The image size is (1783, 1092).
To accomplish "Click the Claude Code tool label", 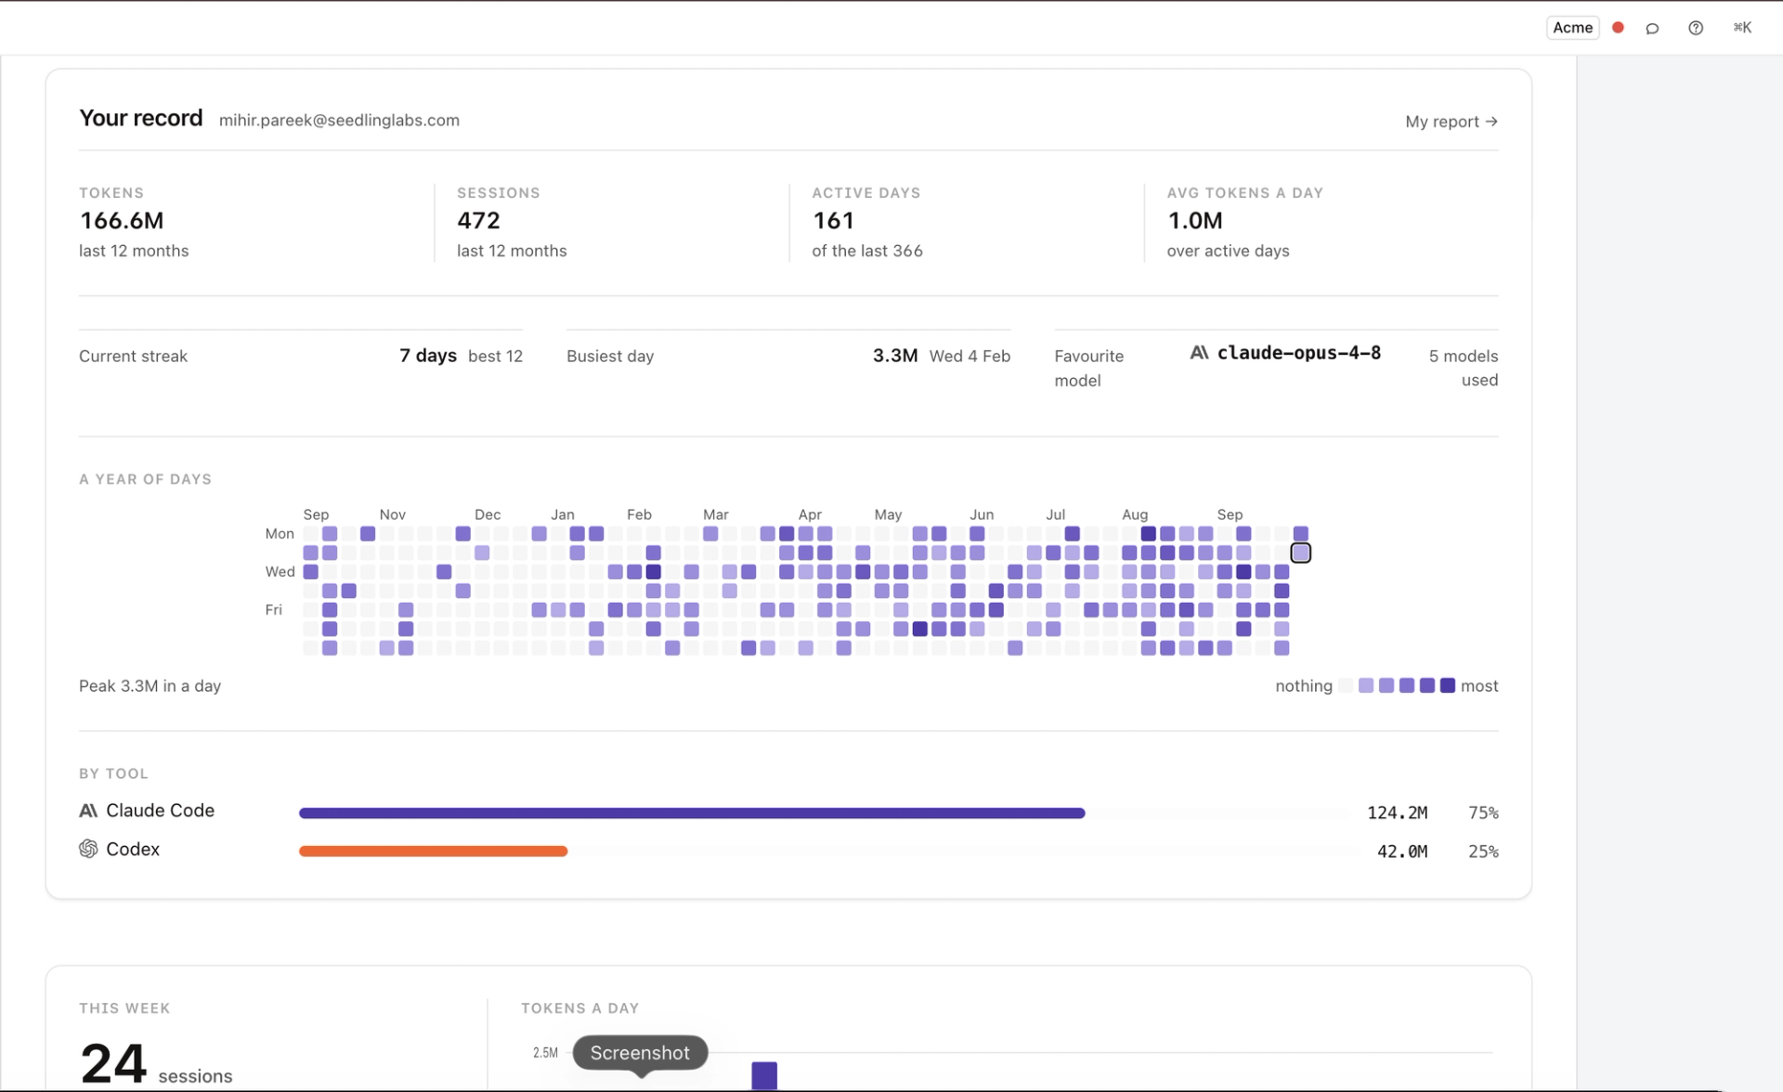I will (160, 811).
